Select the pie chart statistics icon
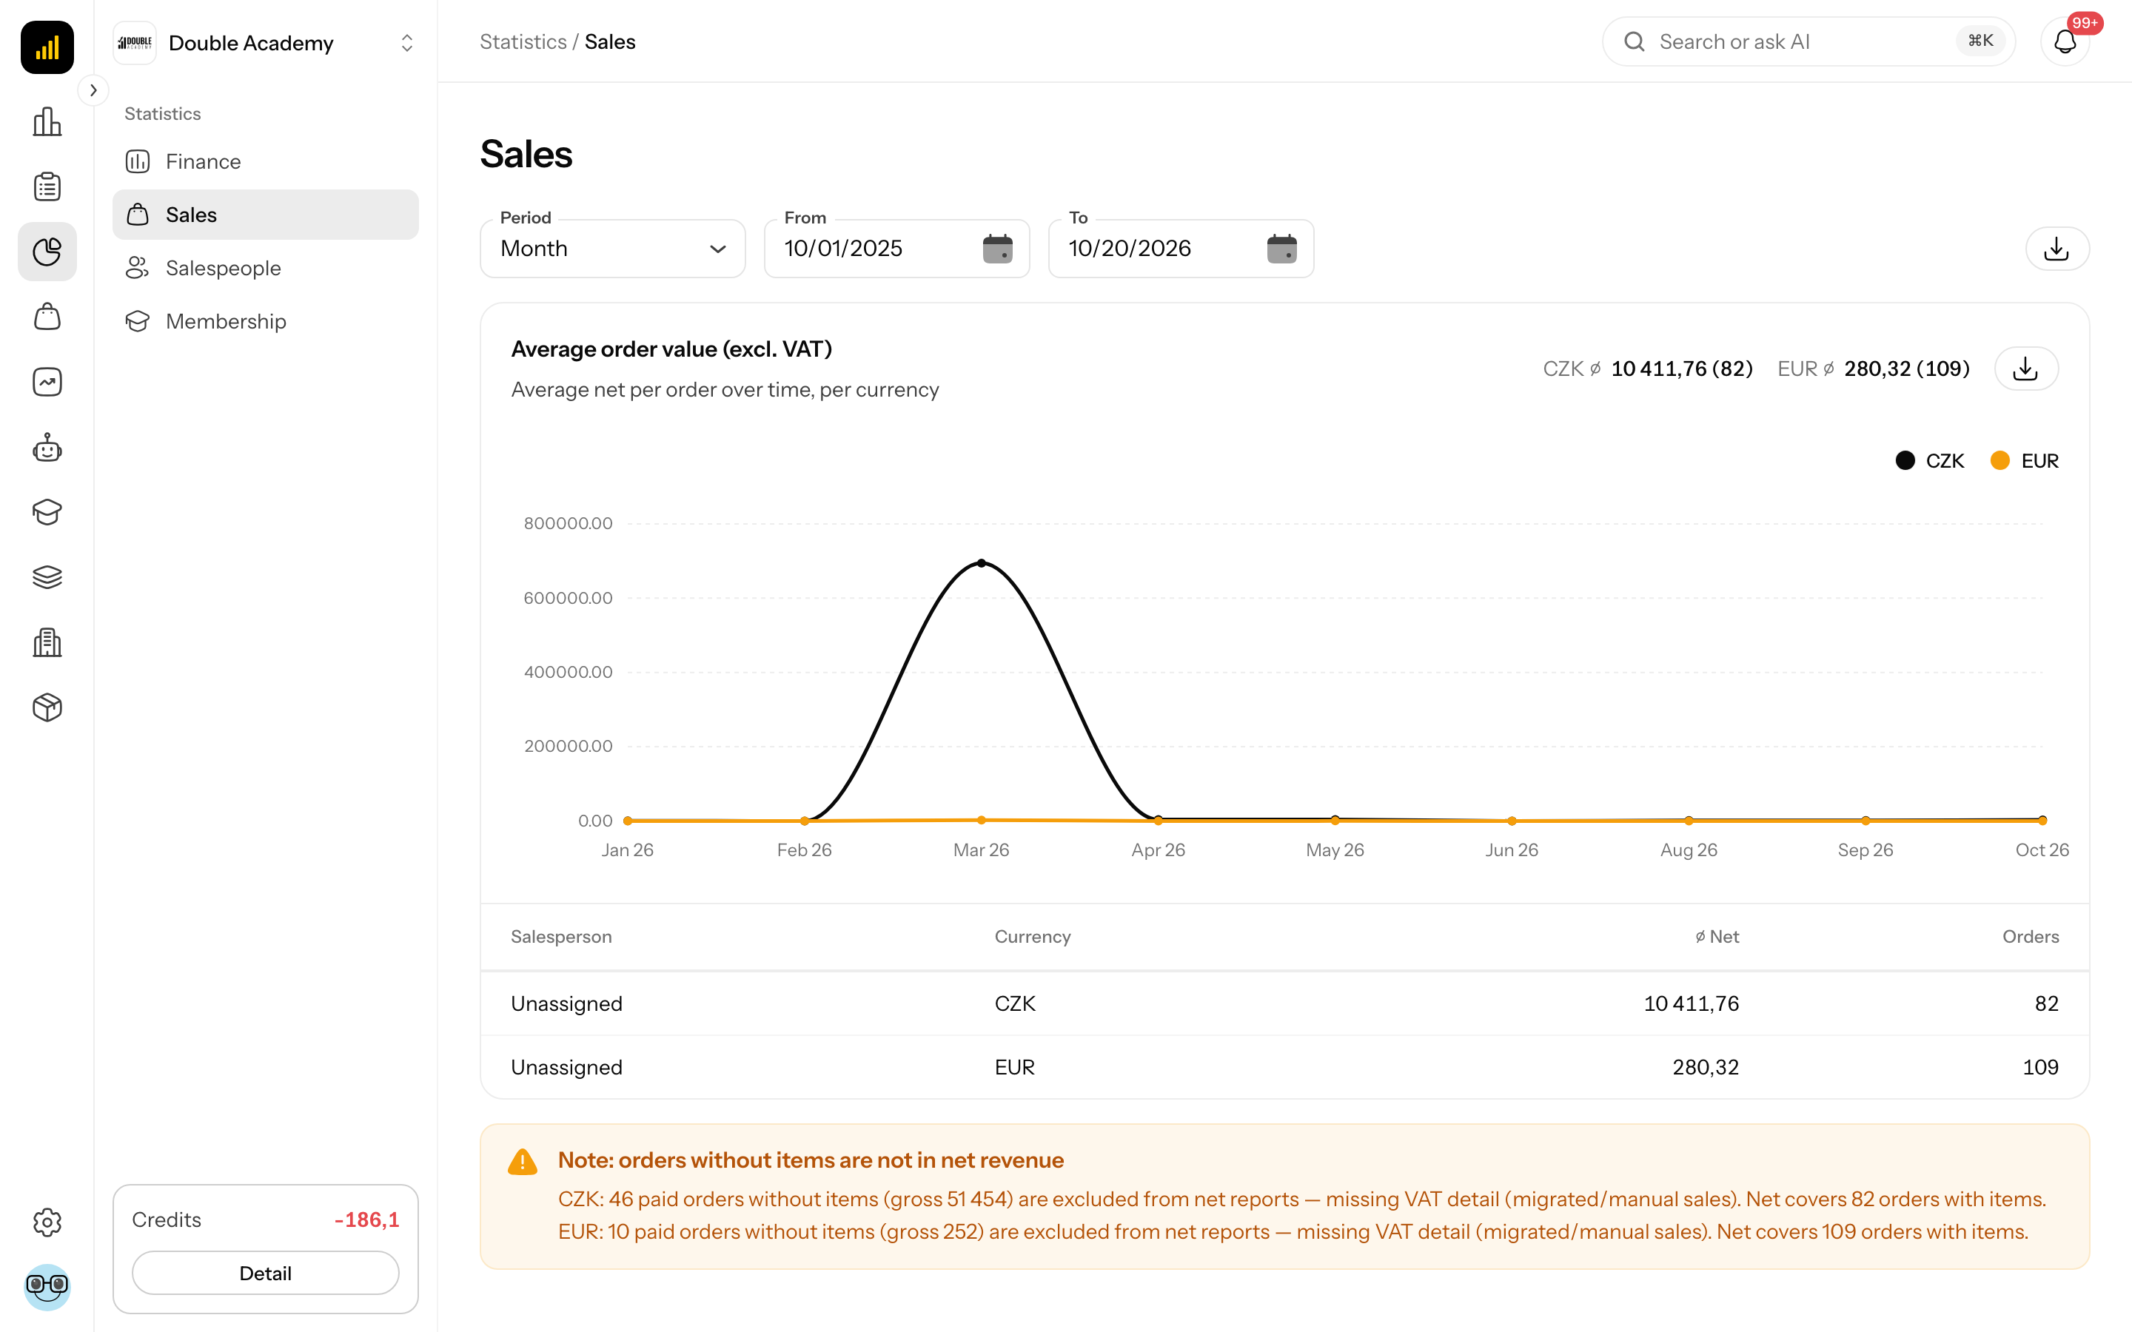This screenshot has height=1332, width=2132. coord(47,252)
